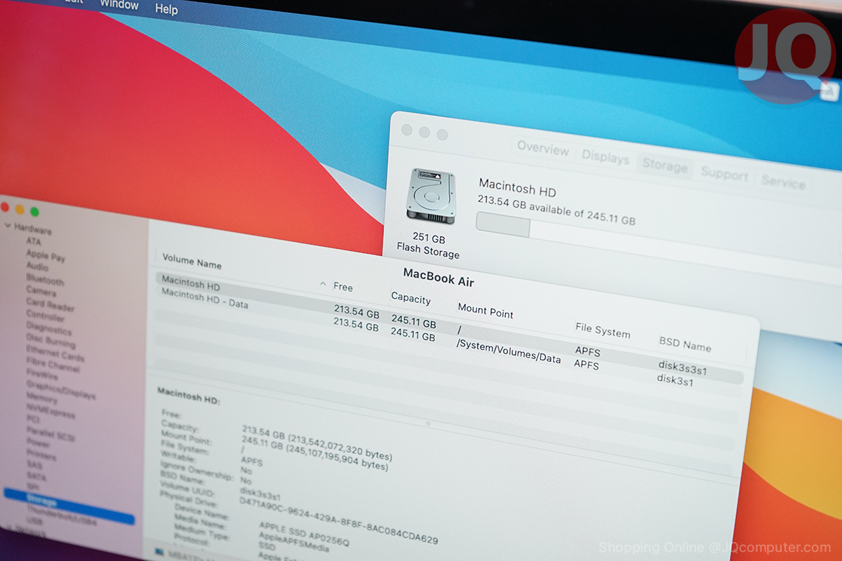Select Printers in the Hardware list

pos(41,455)
